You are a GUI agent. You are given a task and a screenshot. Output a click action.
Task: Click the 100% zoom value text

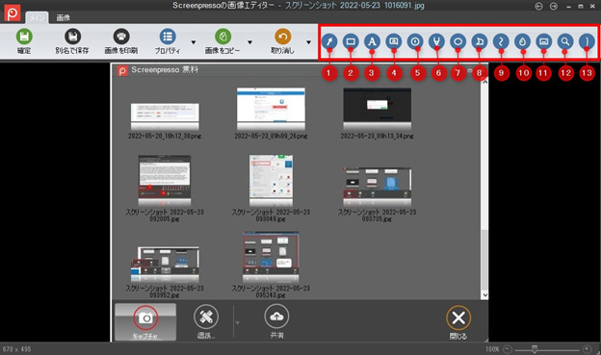click(x=492, y=349)
